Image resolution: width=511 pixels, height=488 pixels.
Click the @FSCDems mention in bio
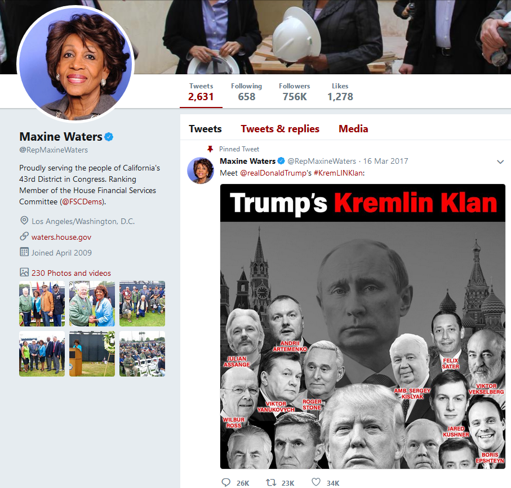[82, 202]
